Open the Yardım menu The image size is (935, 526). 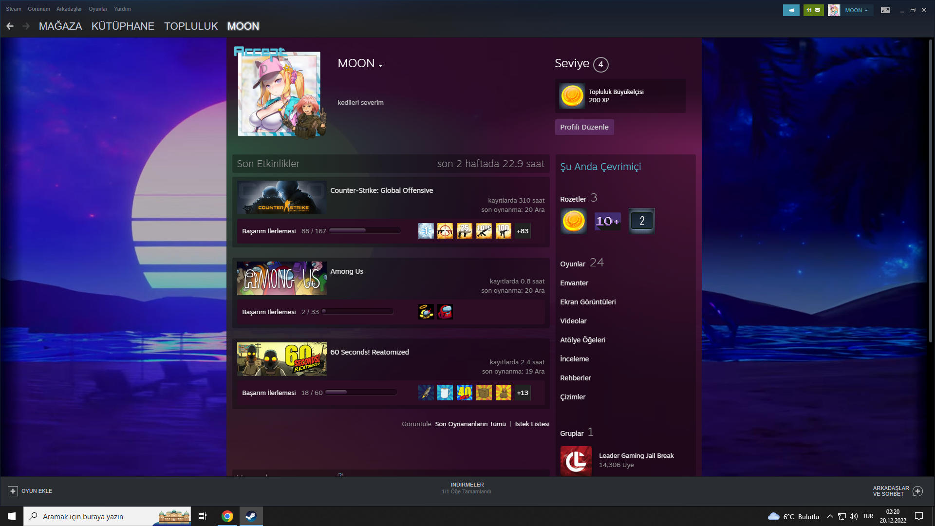pos(122,9)
